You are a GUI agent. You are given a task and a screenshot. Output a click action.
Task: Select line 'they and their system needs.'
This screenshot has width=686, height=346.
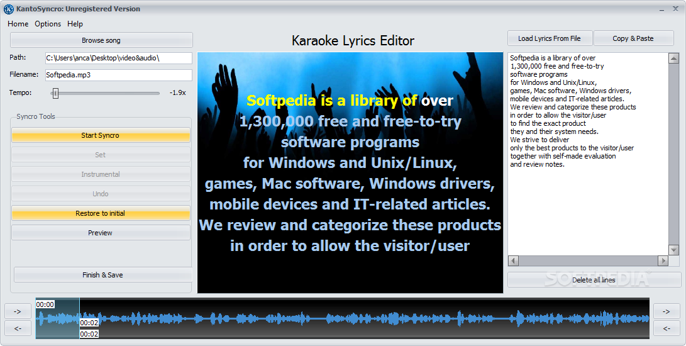(555, 131)
